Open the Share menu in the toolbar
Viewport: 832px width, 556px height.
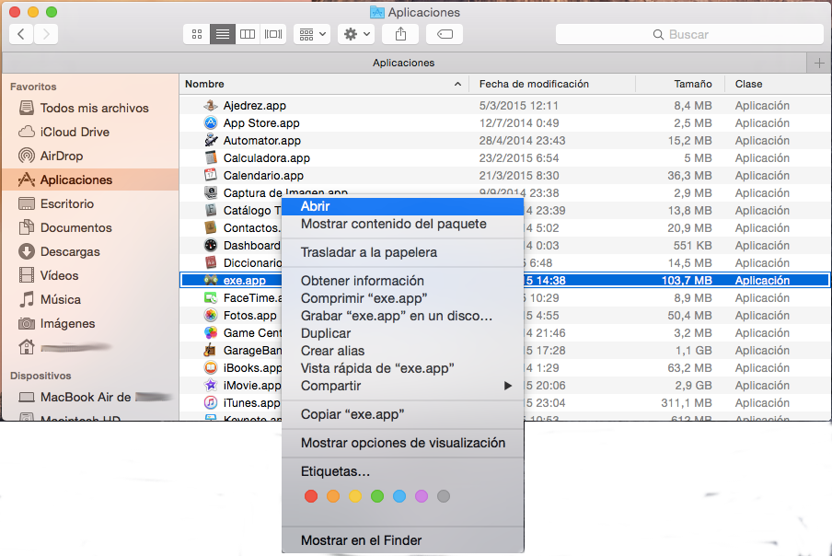(399, 34)
